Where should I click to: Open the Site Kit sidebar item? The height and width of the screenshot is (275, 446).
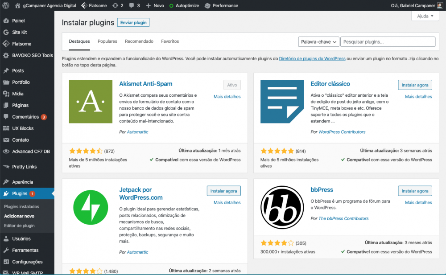pyautogui.click(x=20, y=33)
